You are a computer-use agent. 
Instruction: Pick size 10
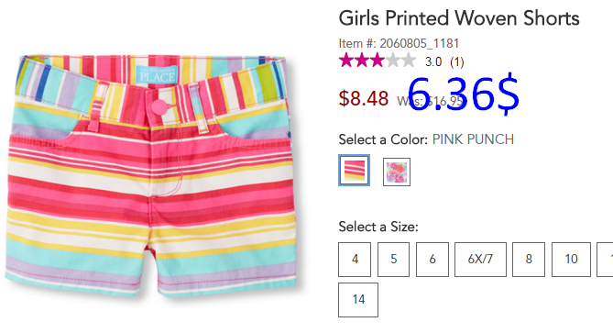[571, 260]
